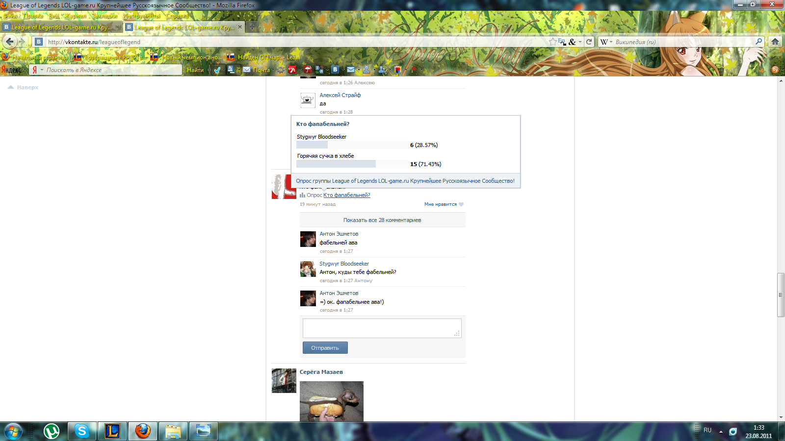The image size is (785, 441).
Task: Show hidden tray icons arrow
Action: point(721,432)
